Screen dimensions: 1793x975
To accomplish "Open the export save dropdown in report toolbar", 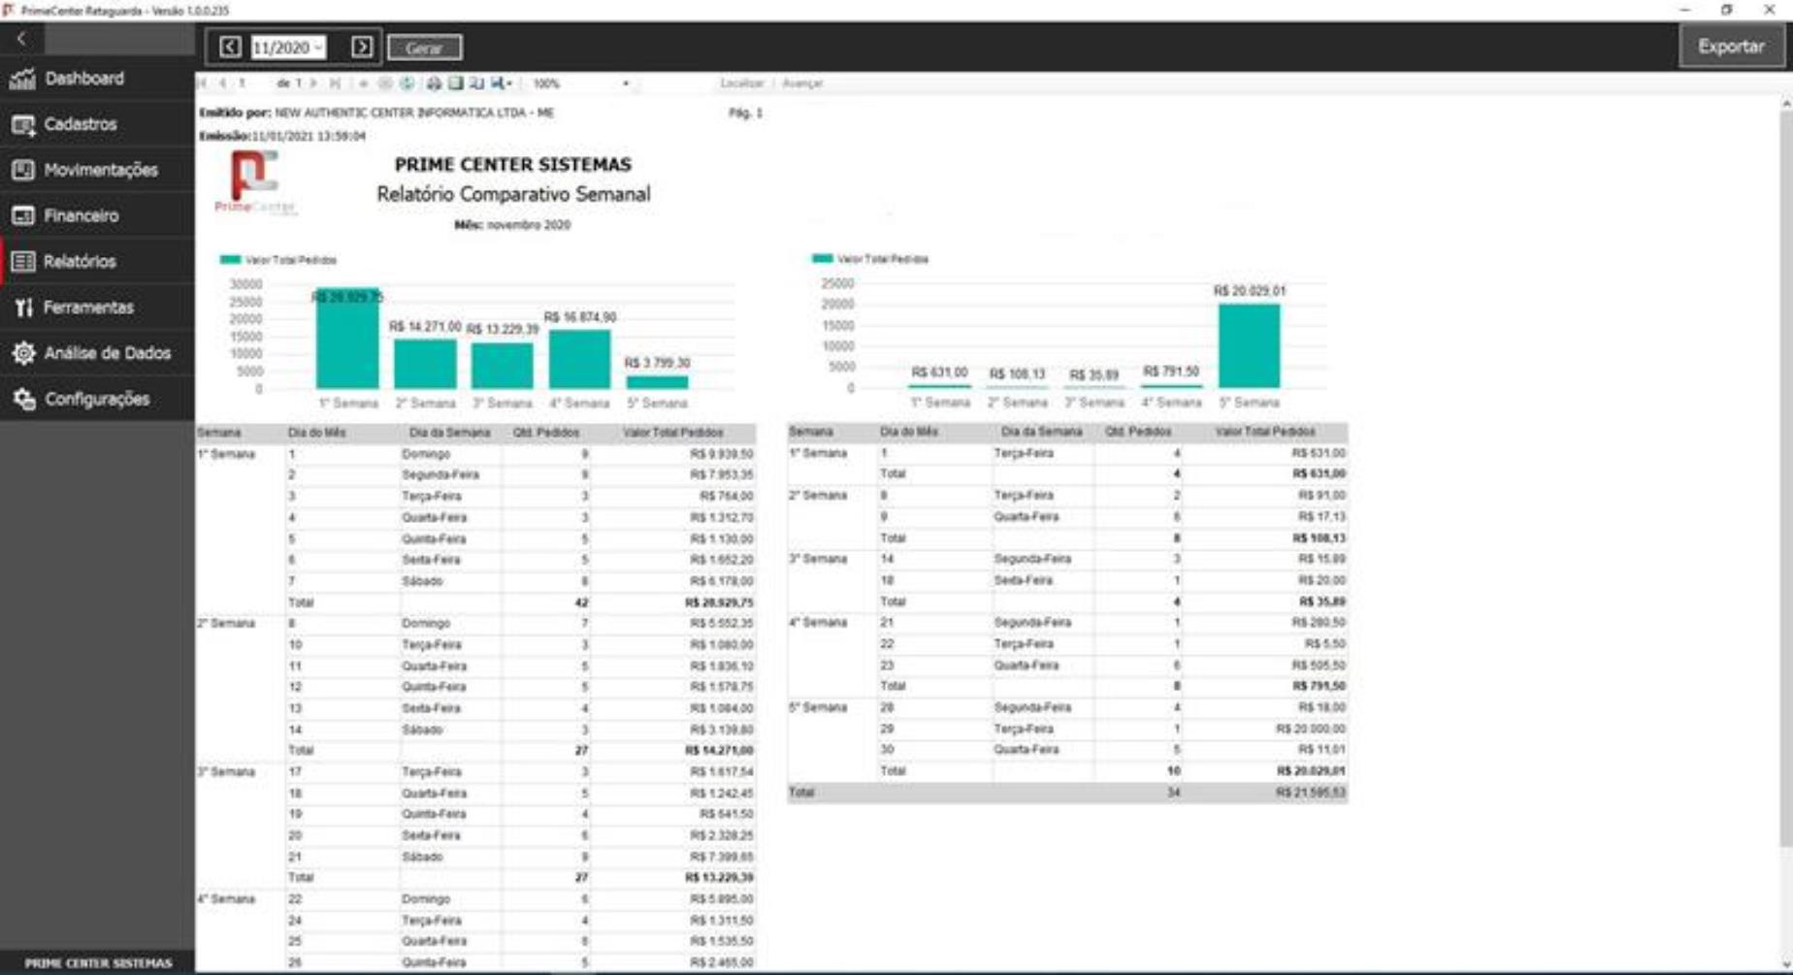I will pyautogui.click(x=501, y=83).
